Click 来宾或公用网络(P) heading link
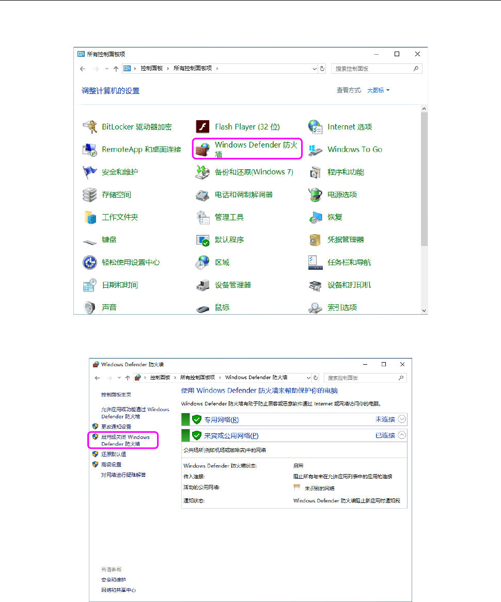 point(231,436)
